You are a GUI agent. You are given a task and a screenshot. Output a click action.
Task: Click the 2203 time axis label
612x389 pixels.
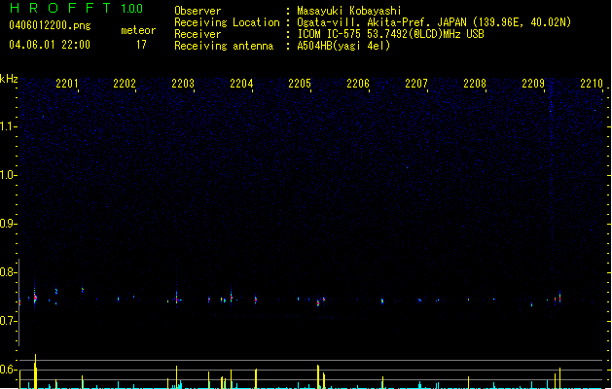183,83
